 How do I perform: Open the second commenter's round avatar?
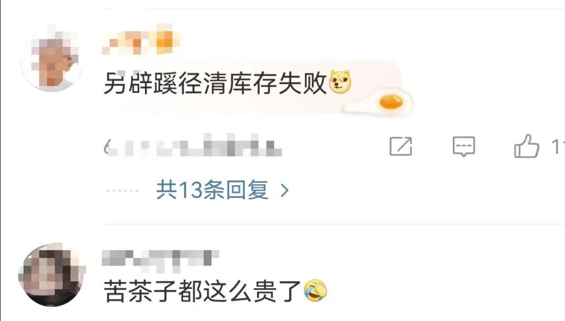pos(51,276)
